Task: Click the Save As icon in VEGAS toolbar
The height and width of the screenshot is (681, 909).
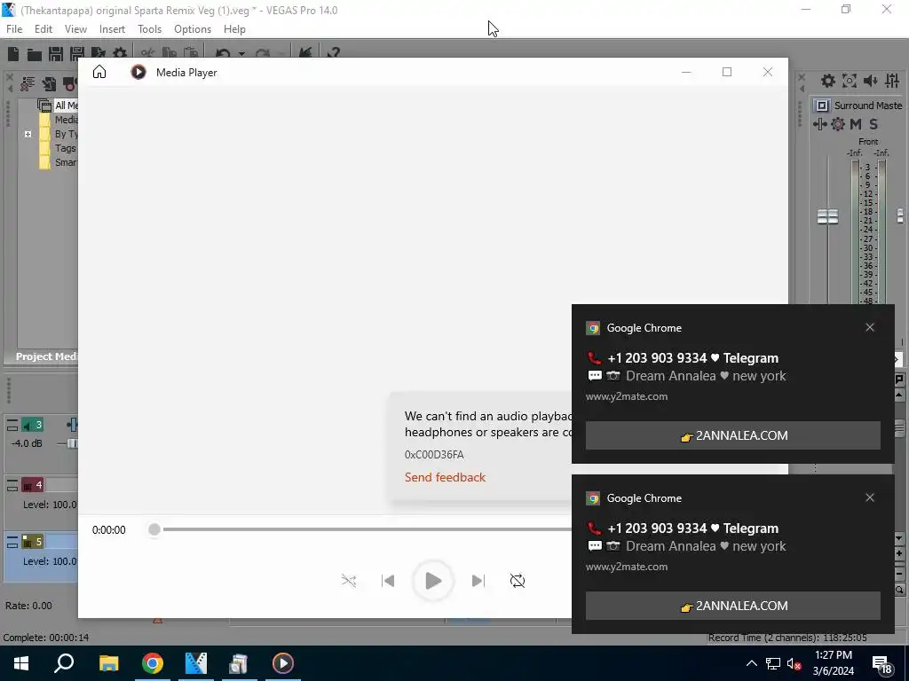Action: pyautogui.click(x=76, y=54)
